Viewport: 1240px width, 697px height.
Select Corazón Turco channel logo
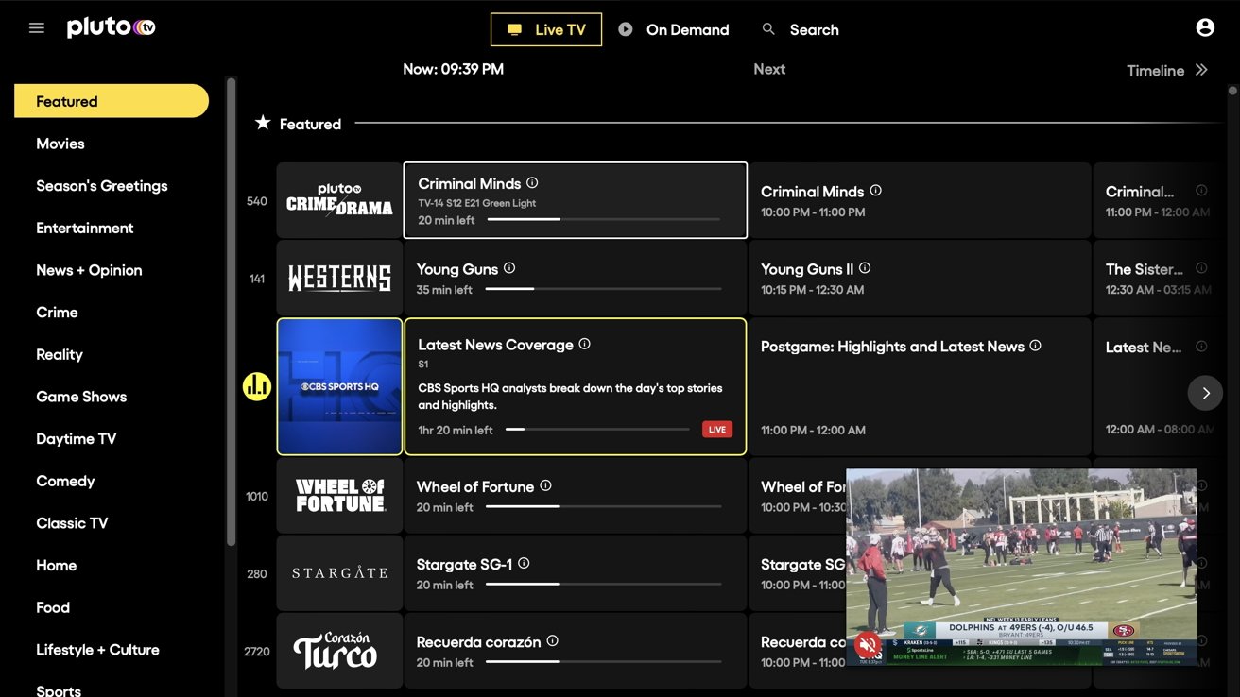click(x=339, y=650)
